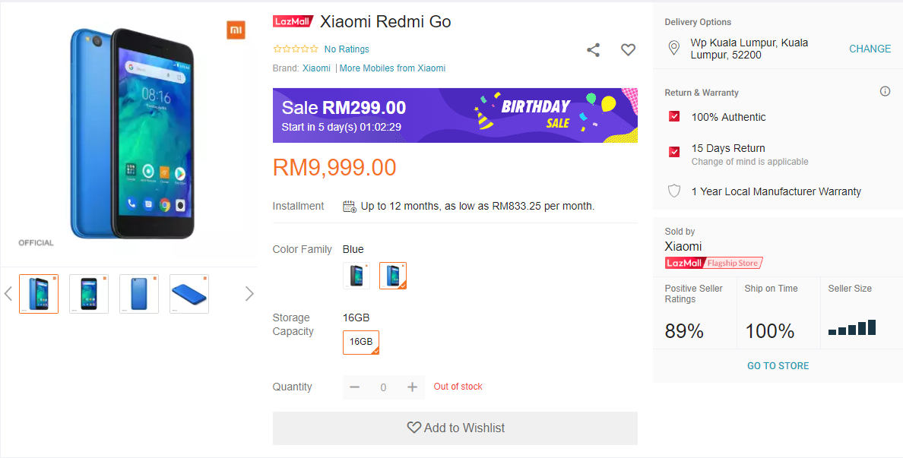
Task: Click the heart wishlist icon
Action: coord(628,50)
